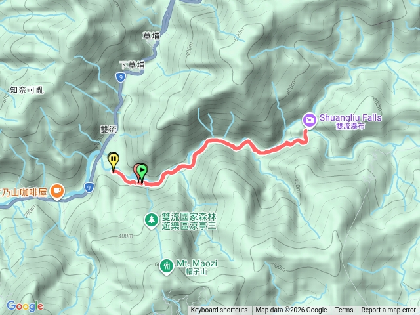The image size is (420, 315).
Task: Click Report a map error
Action: click(x=388, y=310)
